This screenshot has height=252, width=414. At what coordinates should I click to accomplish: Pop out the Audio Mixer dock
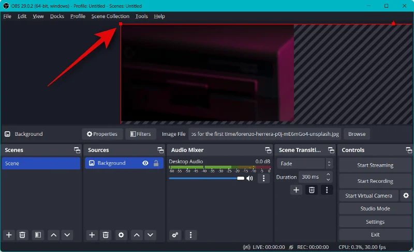(268, 150)
